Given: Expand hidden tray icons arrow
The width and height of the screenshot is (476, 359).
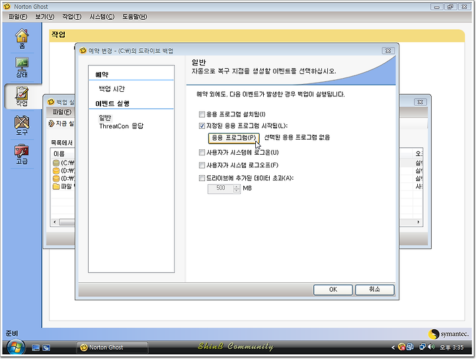Looking at the screenshot, I should click(x=393, y=348).
